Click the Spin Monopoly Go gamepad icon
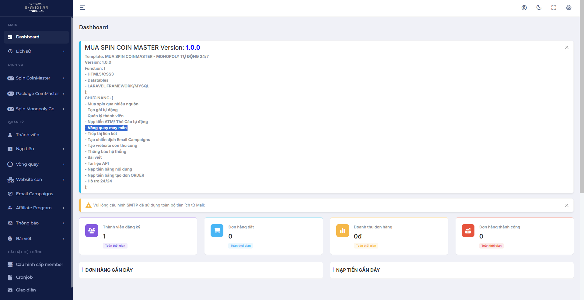This screenshot has height=300, width=584. point(11,109)
